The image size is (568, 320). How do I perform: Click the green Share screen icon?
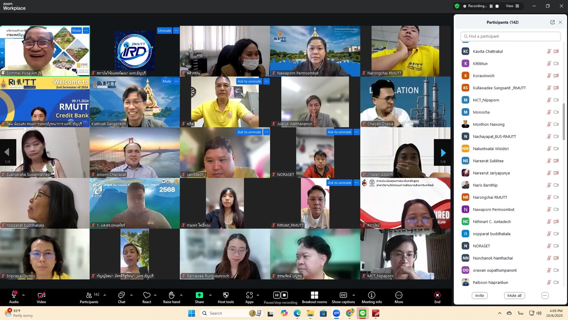click(199, 295)
